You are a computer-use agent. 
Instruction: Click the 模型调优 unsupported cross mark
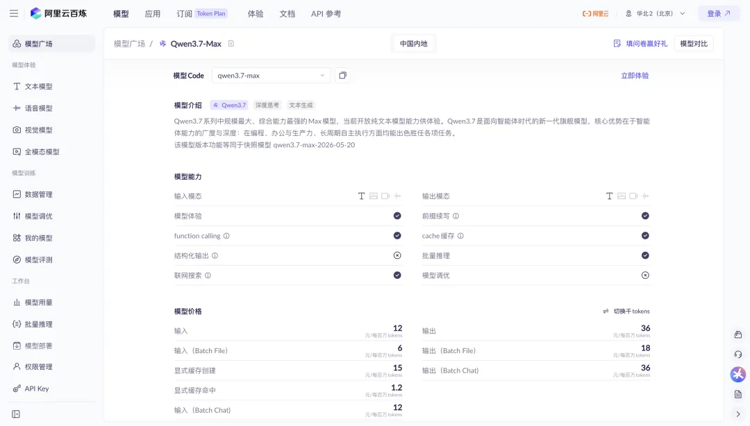pos(645,275)
